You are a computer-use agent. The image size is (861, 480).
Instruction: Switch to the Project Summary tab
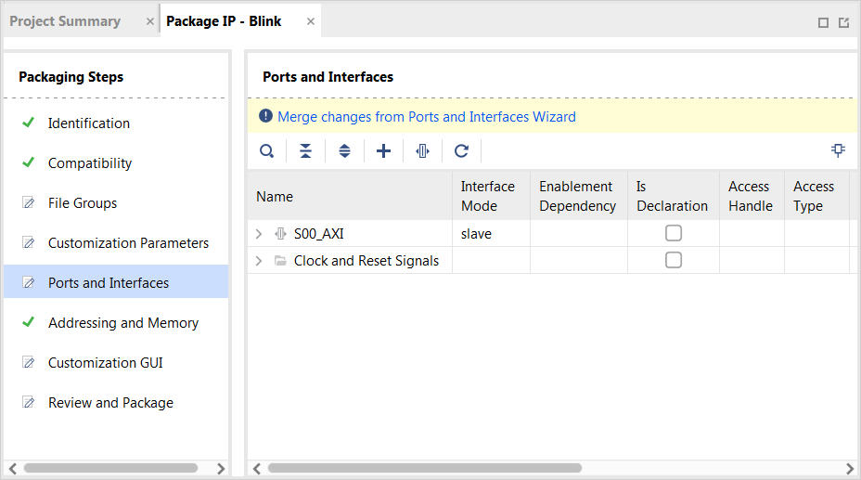(x=65, y=21)
